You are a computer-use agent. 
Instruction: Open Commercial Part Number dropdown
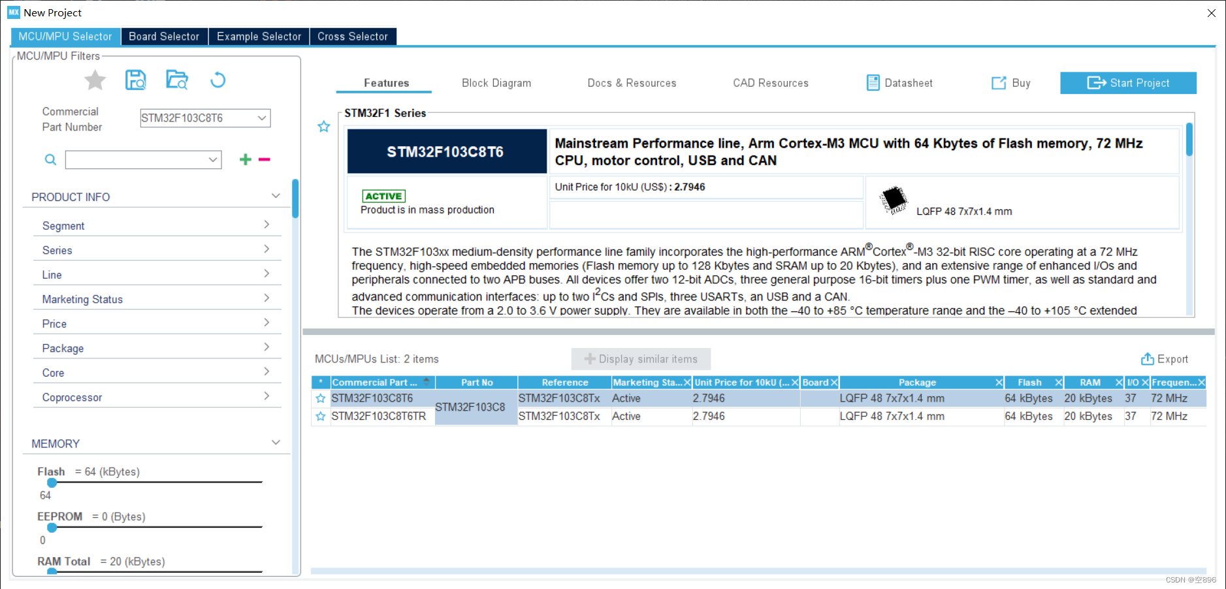tap(261, 118)
